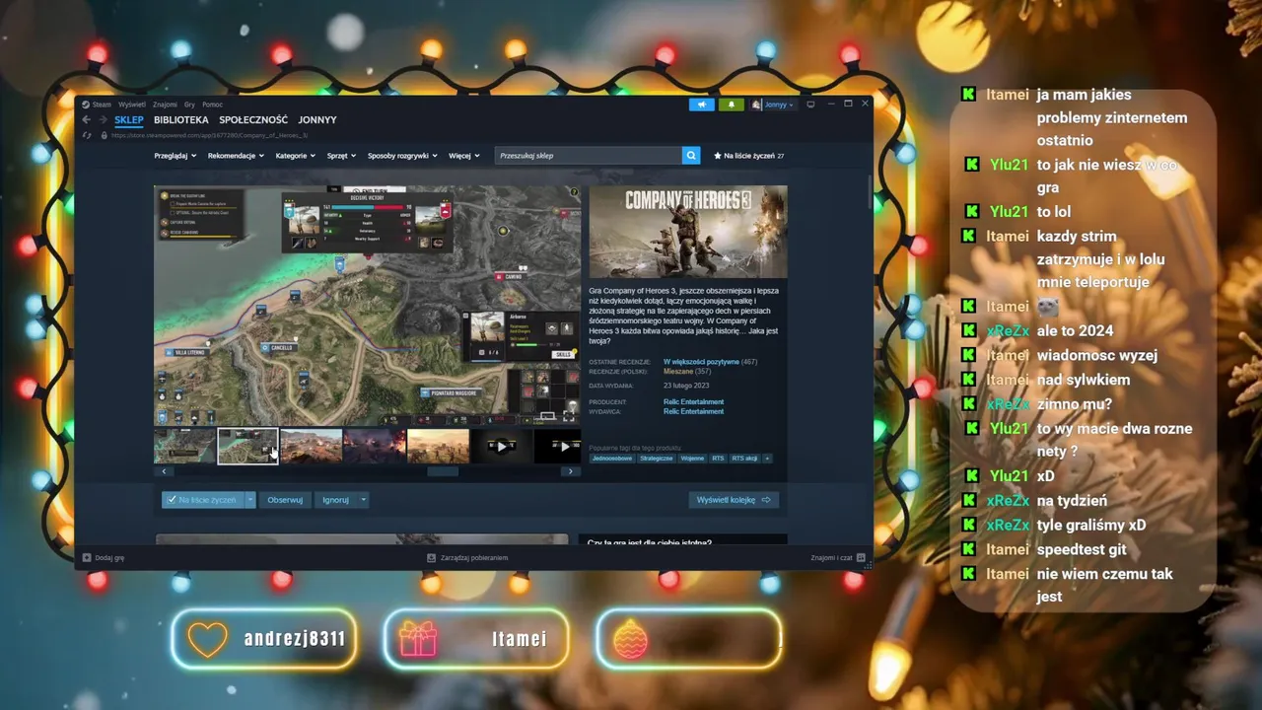Open Relic Entertainment link beside WYDAWCA
This screenshot has height=710, width=1262.
pos(694,411)
